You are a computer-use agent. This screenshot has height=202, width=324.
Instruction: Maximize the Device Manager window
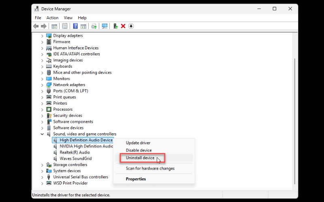275,8
